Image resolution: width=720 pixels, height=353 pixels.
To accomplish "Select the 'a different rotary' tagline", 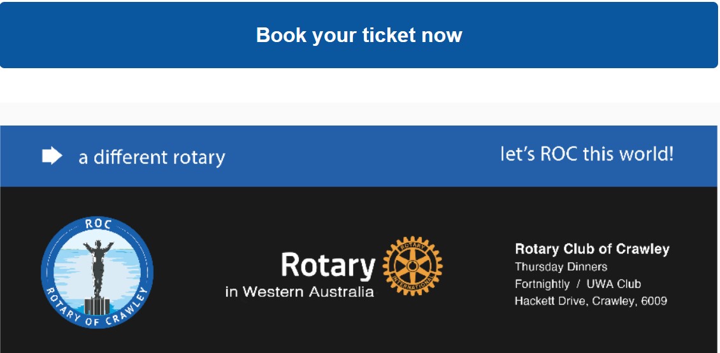I will click(x=152, y=157).
